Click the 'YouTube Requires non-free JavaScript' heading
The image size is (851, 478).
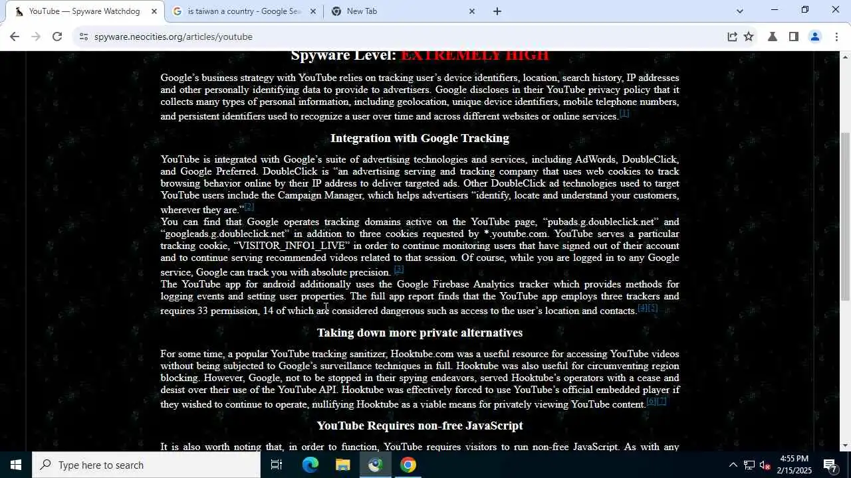pos(420,426)
